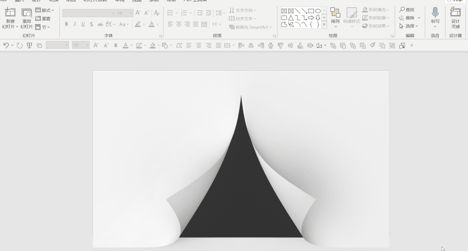The width and height of the screenshot is (468, 251).
Task: Click the Distributed alignment icon
Action: pyautogui.click(x=204, y=24)
